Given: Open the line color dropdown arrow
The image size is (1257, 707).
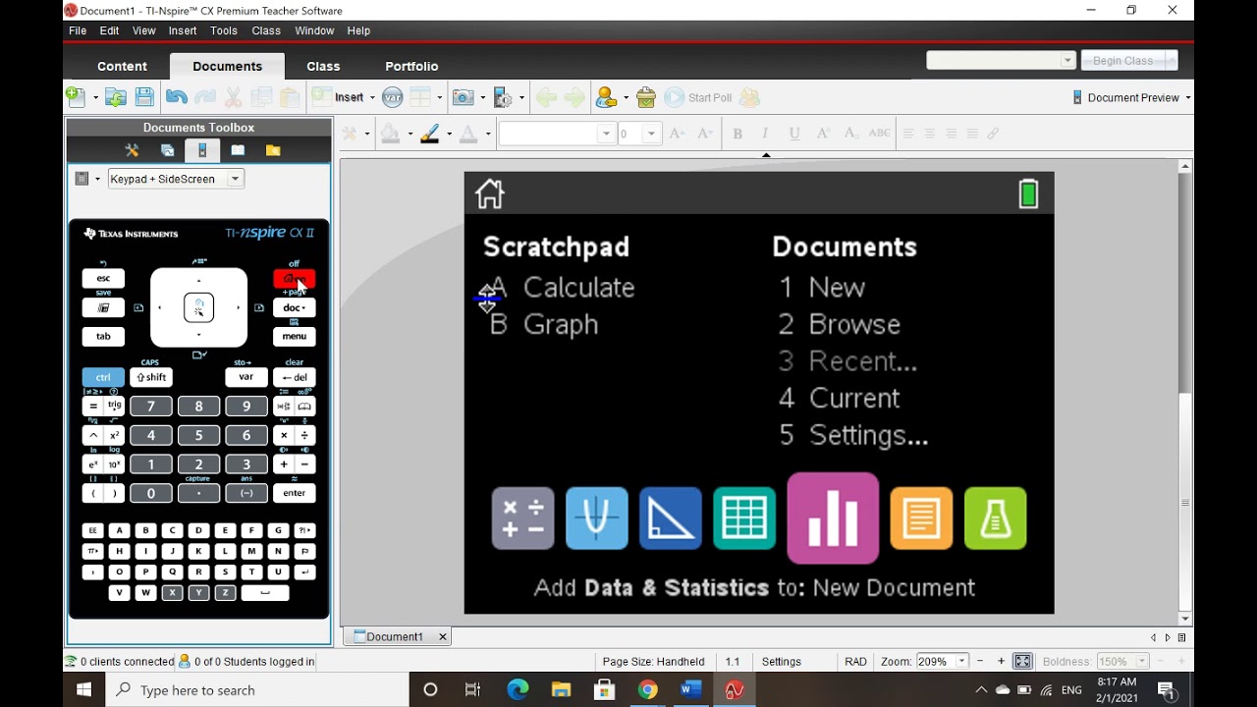Looking at the screenshot, I should [448, 134].
